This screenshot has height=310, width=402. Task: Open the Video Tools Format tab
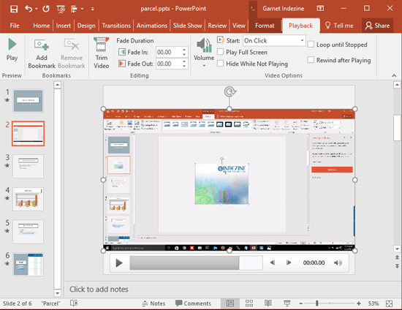(x=265, y=26)
